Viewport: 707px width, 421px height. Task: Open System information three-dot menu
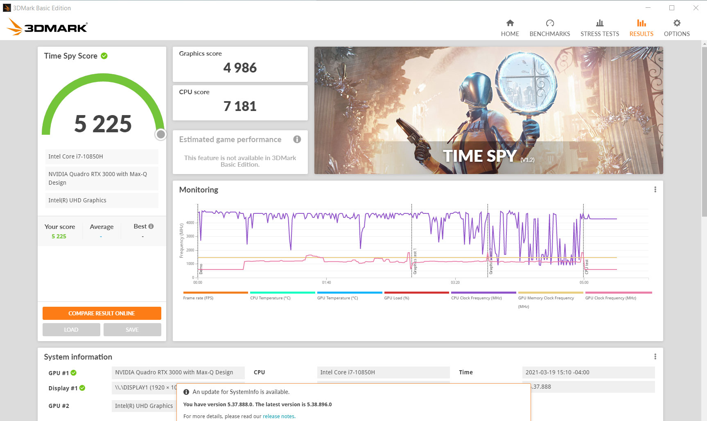655,357
